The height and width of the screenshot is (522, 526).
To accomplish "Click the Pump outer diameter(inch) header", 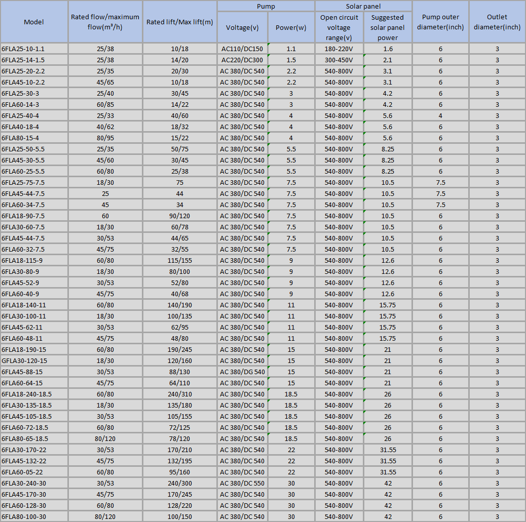I will click(x=440, y=22).
